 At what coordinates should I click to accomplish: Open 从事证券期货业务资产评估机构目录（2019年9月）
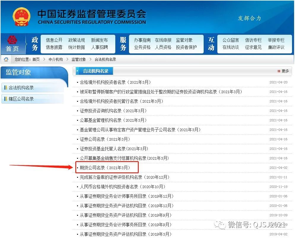126,215
